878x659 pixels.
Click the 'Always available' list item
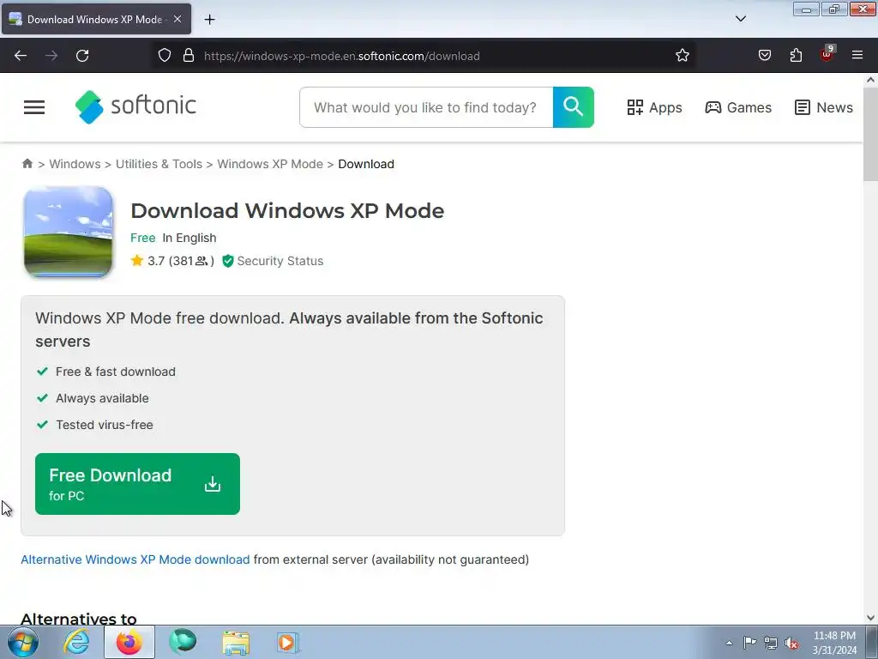pyautogui.click(x=103, y=398)
